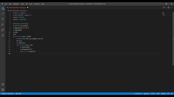
Task: Click Star Animation Turtle.py breadcrumb
Action: [x=17, y=11]
